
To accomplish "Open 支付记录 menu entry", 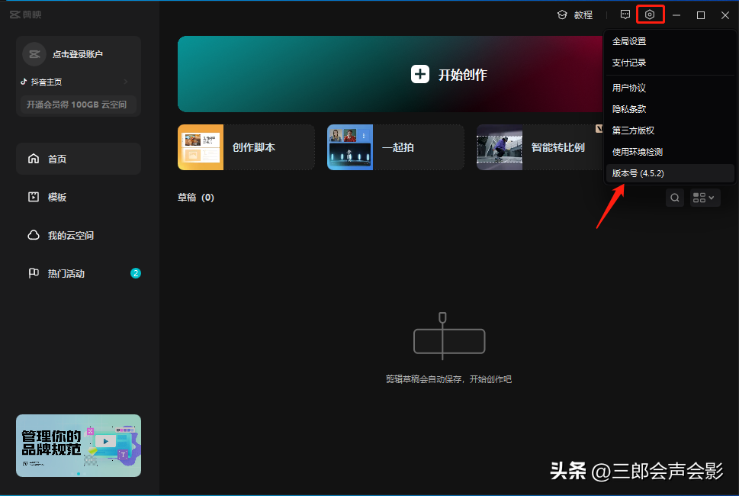I will [629, 63].
